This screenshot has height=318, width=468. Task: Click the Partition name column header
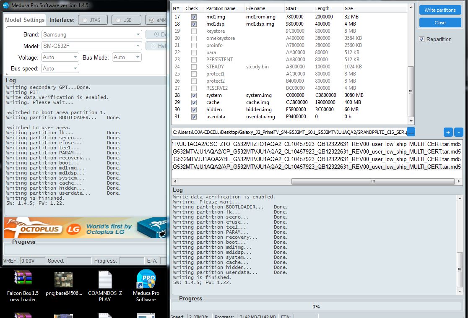point(221,8)
